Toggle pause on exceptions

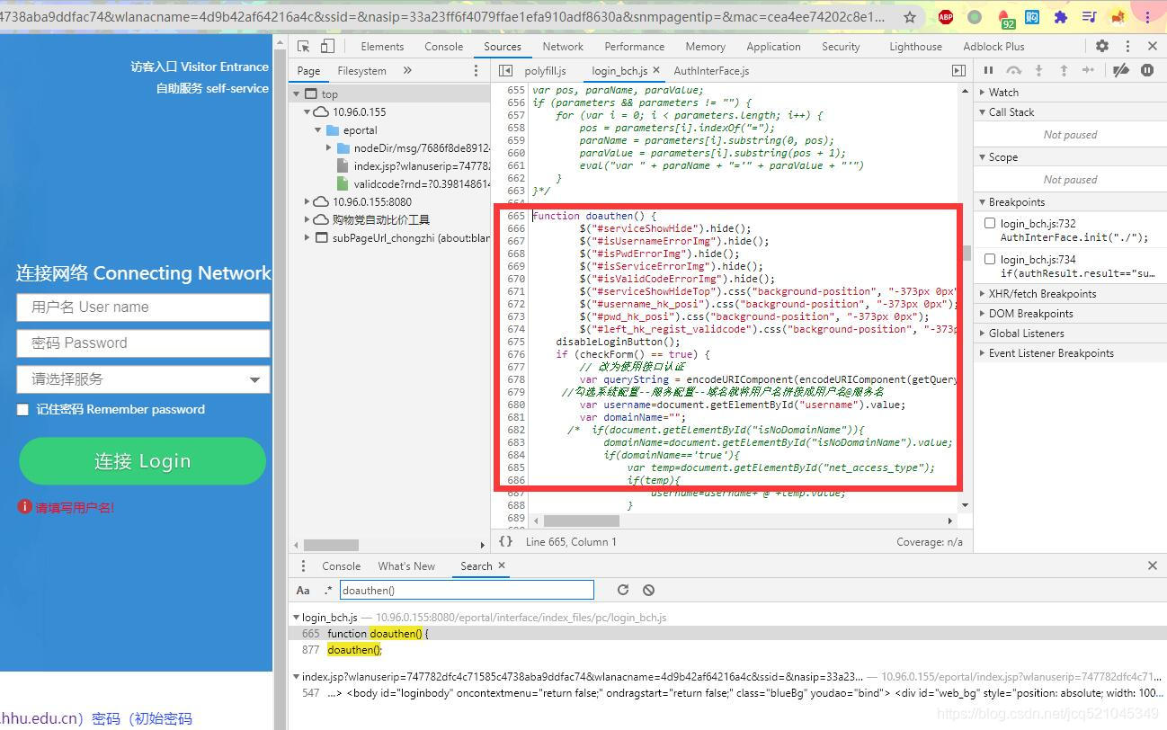pyautogui.click(x=1147, y=70)
